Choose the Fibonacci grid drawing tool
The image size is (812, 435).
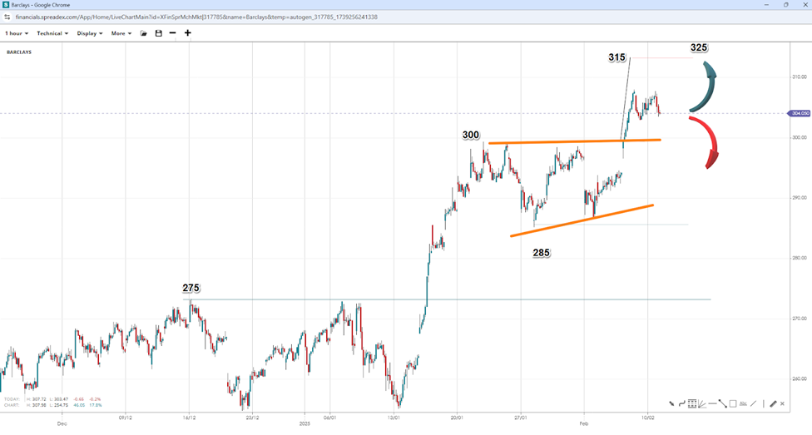pyautogui.click(x=692, y=403)
